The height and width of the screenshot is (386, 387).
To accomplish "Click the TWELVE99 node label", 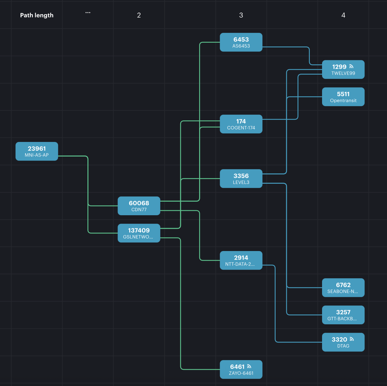I will coord(343,73).
